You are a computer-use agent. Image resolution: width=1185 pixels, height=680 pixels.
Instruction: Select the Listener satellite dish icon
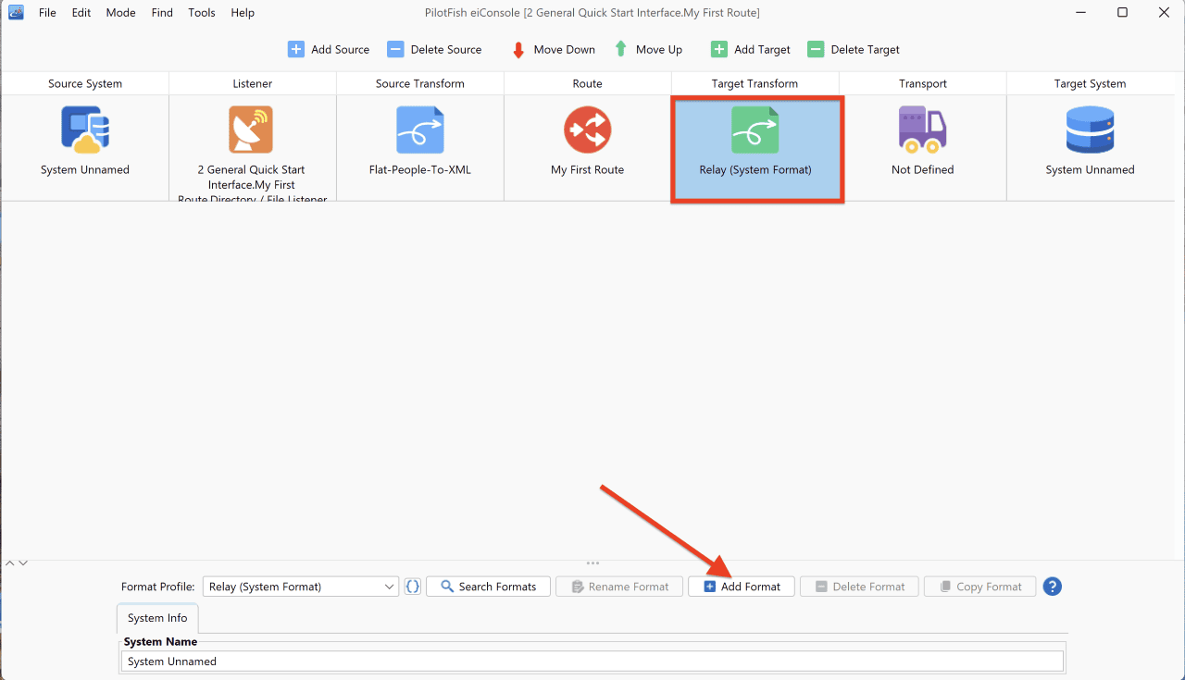pos(251,130)
